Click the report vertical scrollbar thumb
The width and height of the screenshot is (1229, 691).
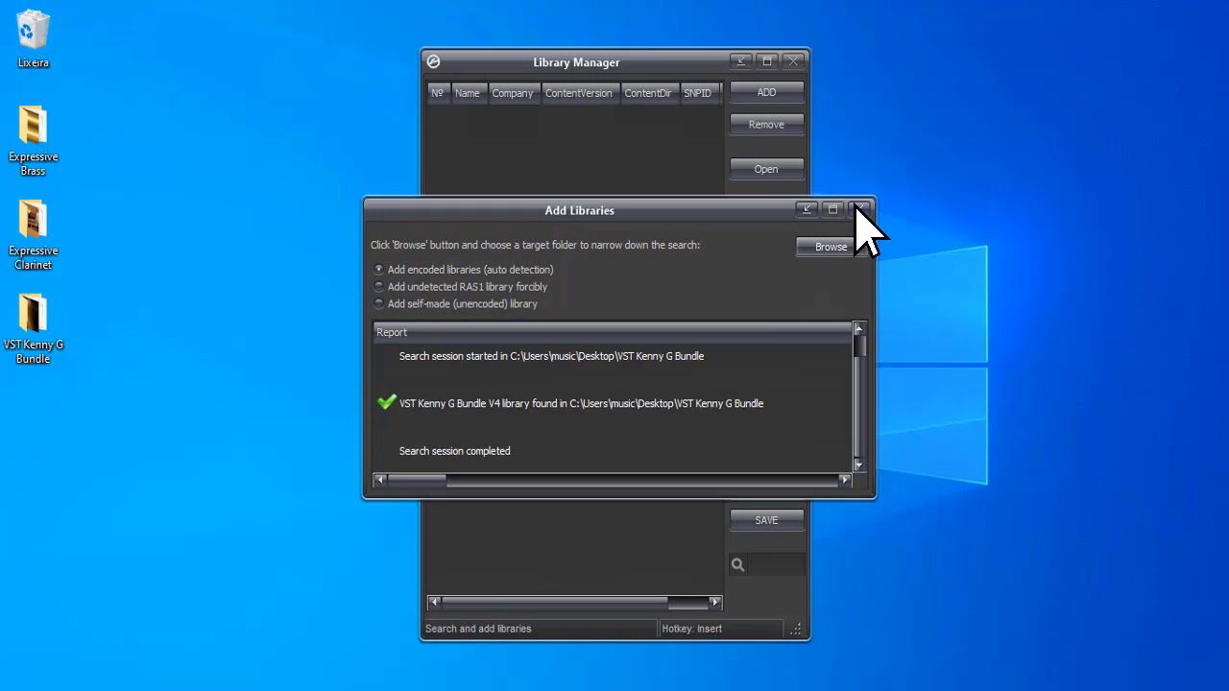click(858, 345)
